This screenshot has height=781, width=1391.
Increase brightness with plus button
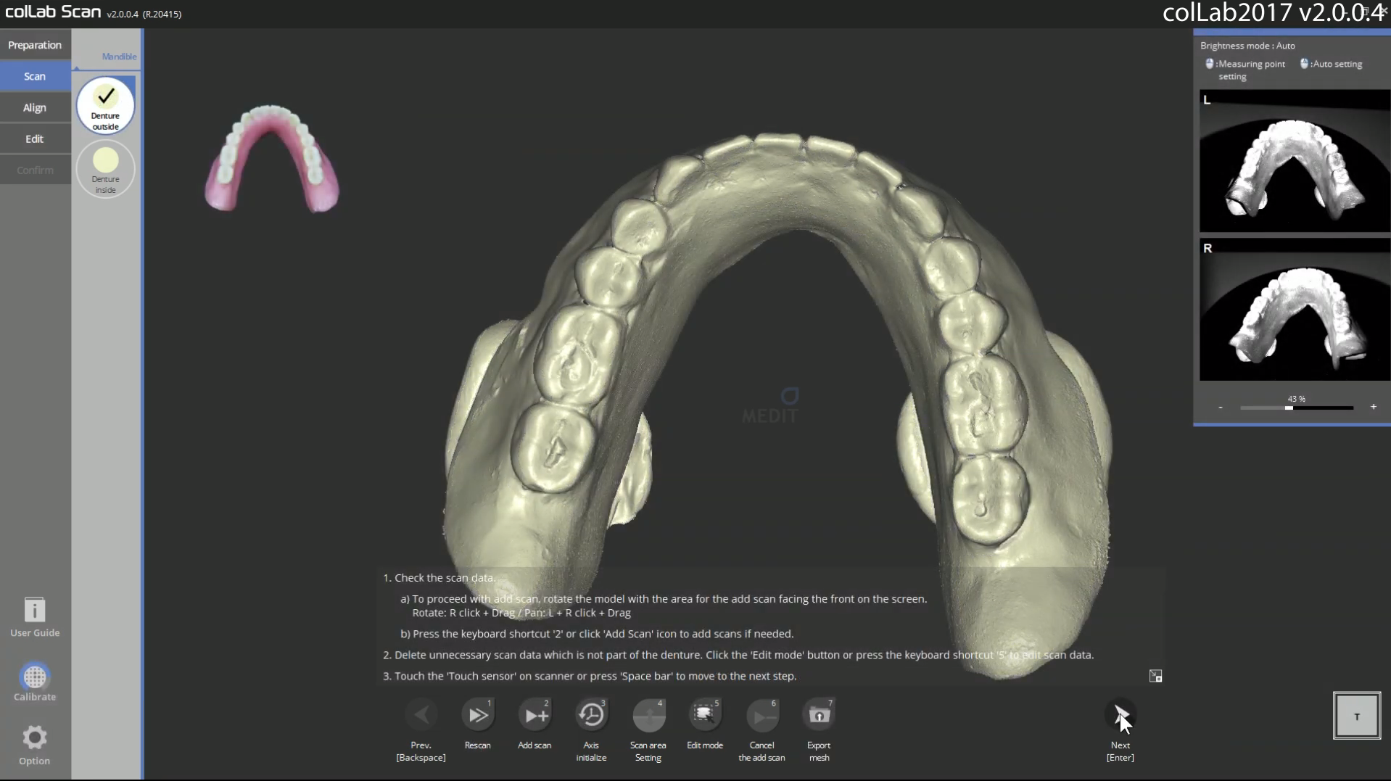tap(1374, 407)
